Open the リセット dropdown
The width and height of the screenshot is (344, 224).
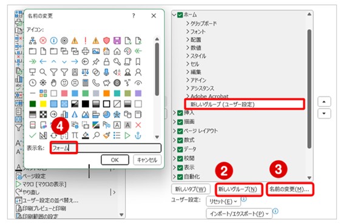click(223, 202)
